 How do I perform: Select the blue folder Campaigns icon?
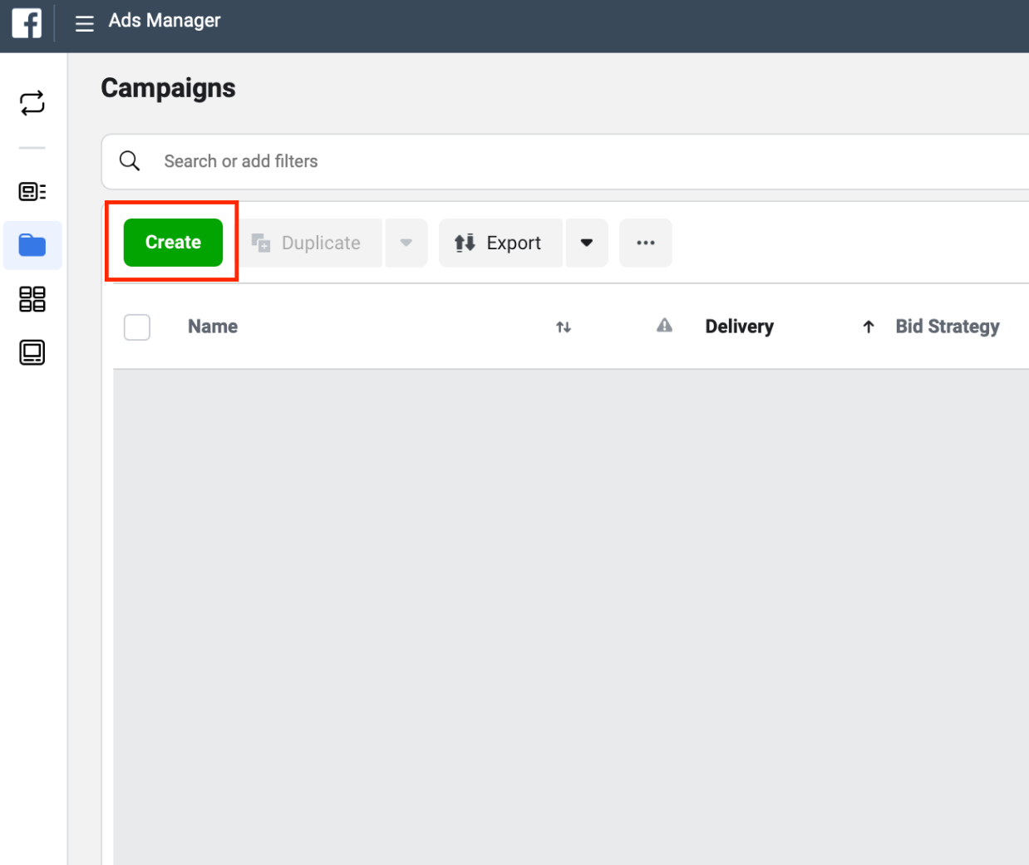32,245
